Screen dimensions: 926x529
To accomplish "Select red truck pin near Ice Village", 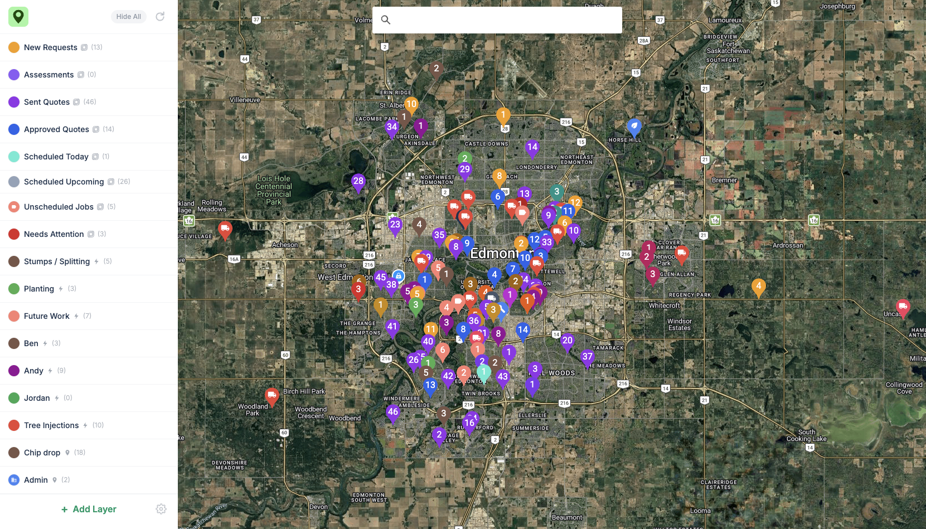I will click(225, 230).
